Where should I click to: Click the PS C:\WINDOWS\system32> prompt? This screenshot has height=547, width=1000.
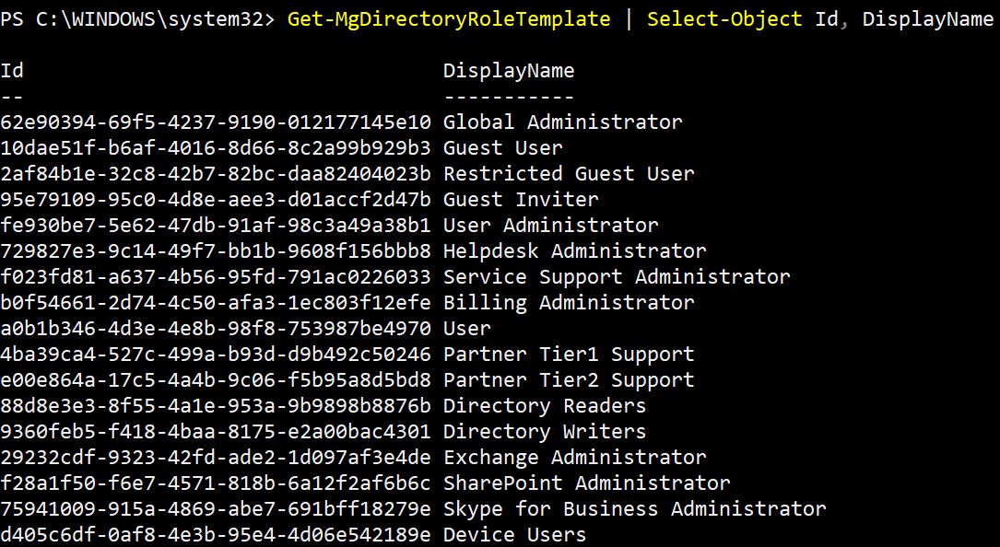click(x=137, y=19)
